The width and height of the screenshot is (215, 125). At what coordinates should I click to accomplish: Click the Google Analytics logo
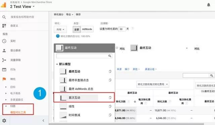[4, 5]
